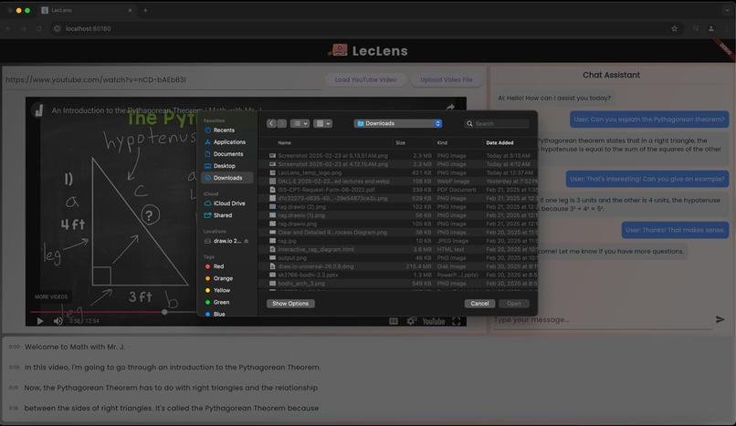The height and width of the screenshot is (426, 736).
Task: Click the video share arrow icon
Action: tap(450, 108)
